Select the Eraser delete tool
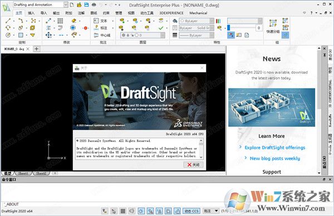The image size is (334, 216). point(73,21)
